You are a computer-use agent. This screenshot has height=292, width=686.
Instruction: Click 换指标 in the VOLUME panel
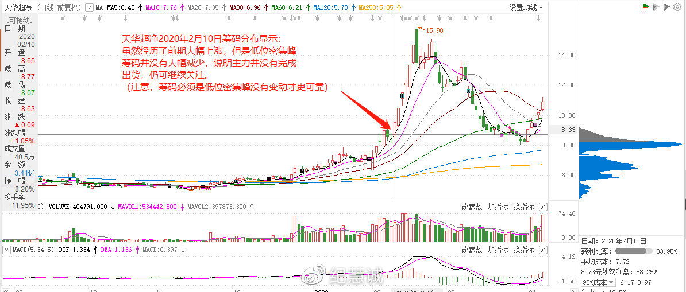(x=523, y=207)
